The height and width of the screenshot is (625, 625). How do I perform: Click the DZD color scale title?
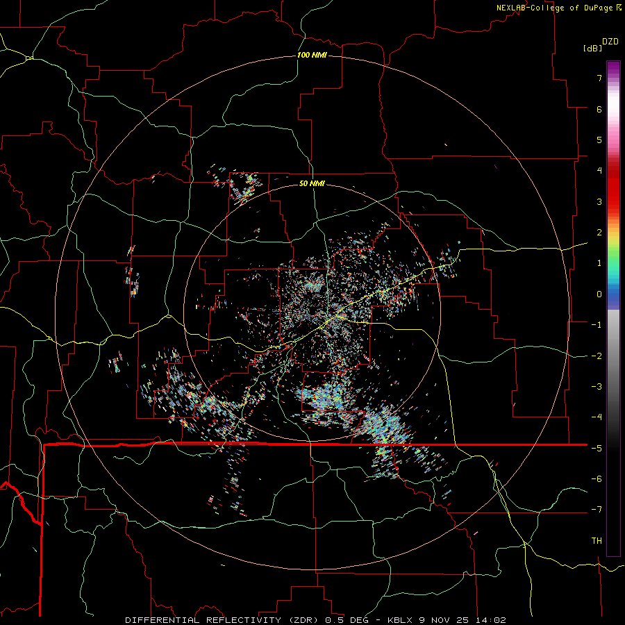pyautogui.click(x=610, y=42)
